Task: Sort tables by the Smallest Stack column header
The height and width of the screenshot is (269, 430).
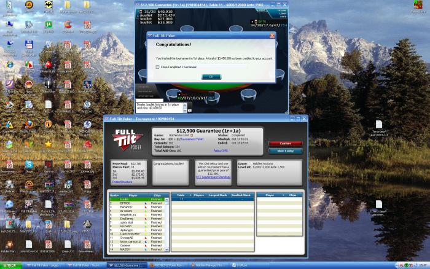Action: tap(241, 195)
